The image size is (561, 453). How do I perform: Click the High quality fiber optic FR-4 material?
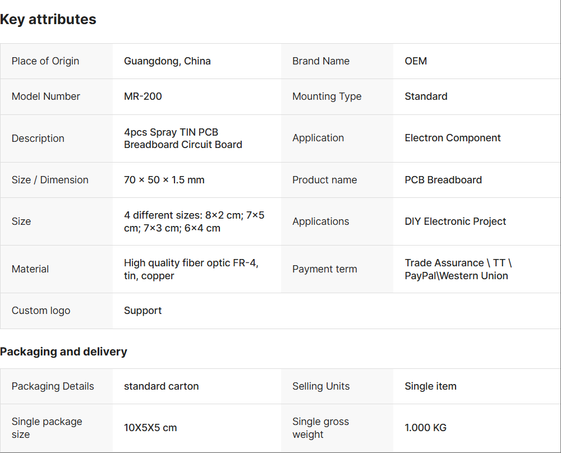[x=191, y=269]
